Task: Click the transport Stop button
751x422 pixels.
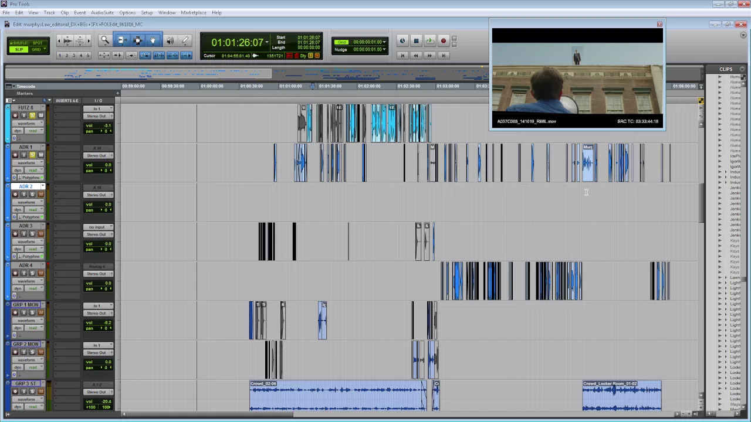Action: (416, 41)
